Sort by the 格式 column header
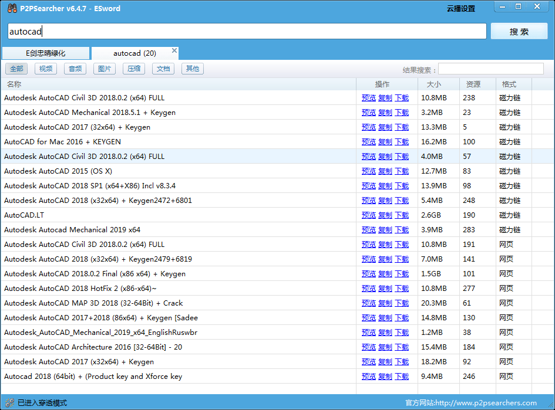The image size is (555, 410). pyautogui.click(x=513, y=84)
